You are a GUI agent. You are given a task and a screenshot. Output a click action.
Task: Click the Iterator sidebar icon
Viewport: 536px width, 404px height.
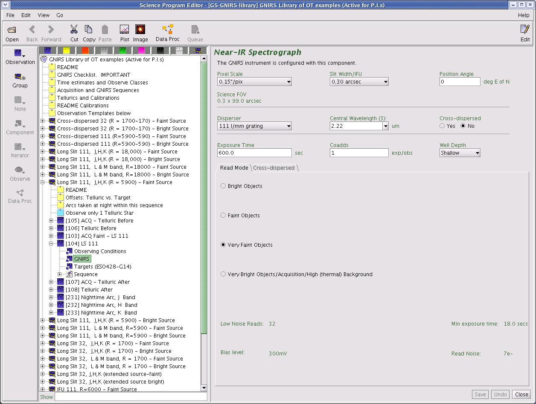[x=20, y=147]
